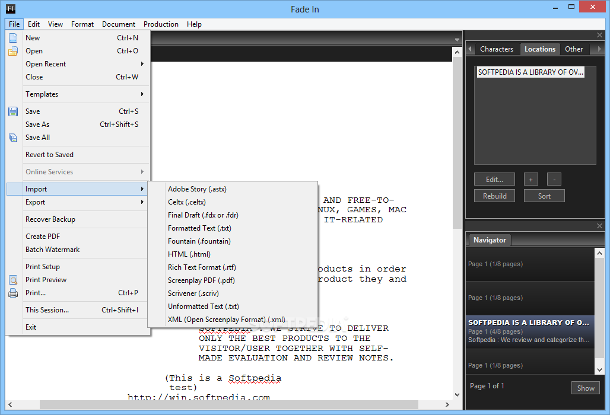Open the Help menu
This screenshot has height=415, width=610.
pyautogui.click(x=194, y=24)
